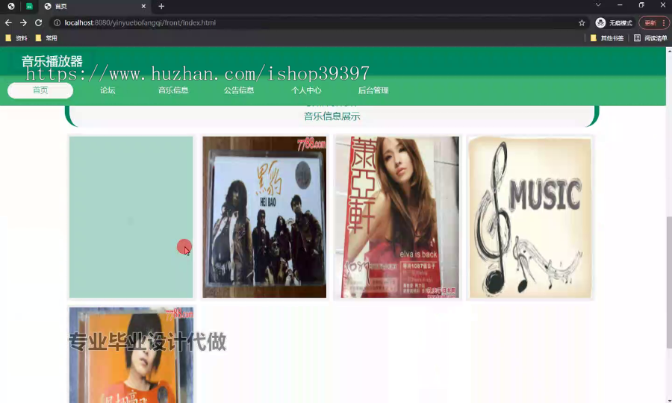672x403 pixels.
Task: Open the 音乐信息 navigation item
Action: (173, 90)
